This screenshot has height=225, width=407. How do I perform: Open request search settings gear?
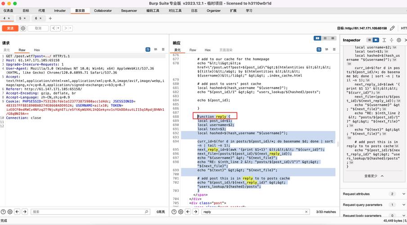10,212
